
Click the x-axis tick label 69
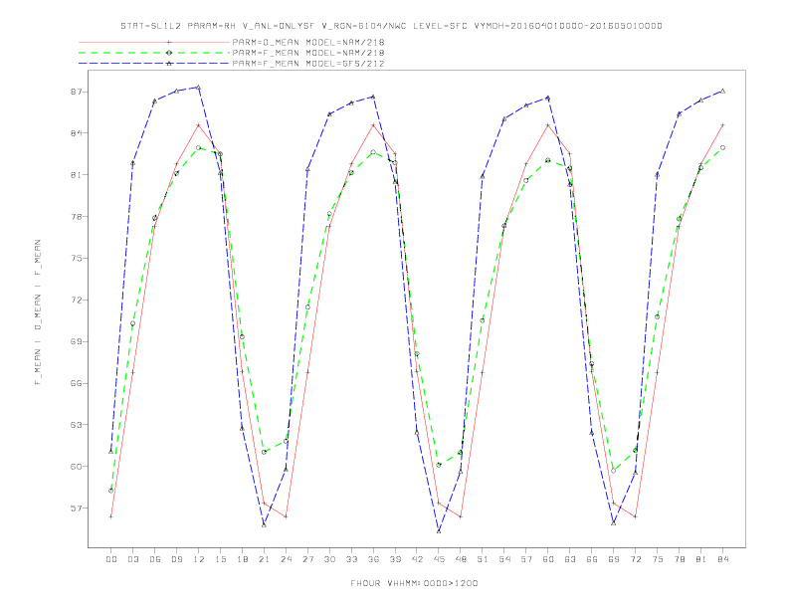coord(614,559)
